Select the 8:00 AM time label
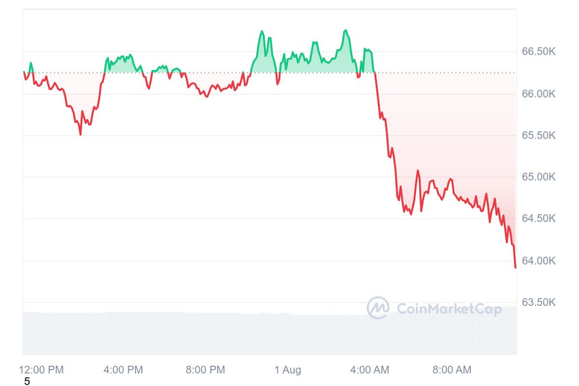The height and width of the screenshot is (386, 579). pos(452,369)
